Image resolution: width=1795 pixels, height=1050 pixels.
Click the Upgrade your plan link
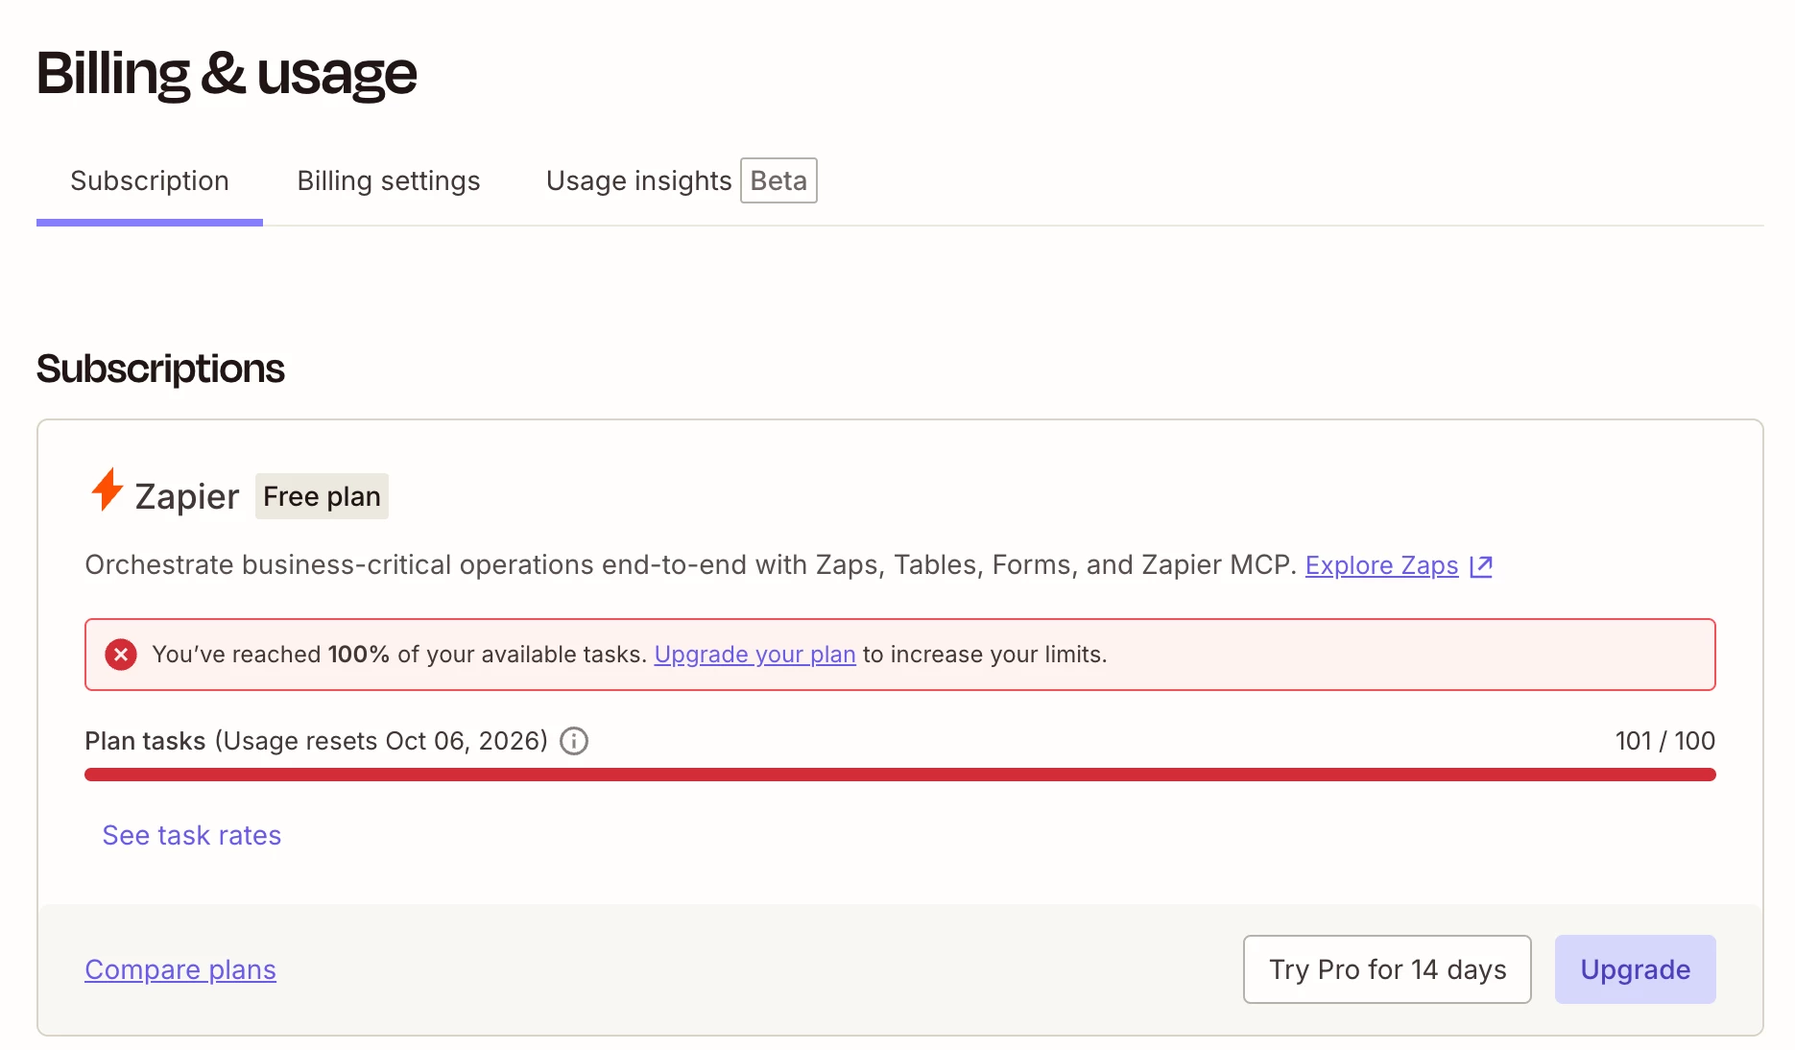point(754,655)
